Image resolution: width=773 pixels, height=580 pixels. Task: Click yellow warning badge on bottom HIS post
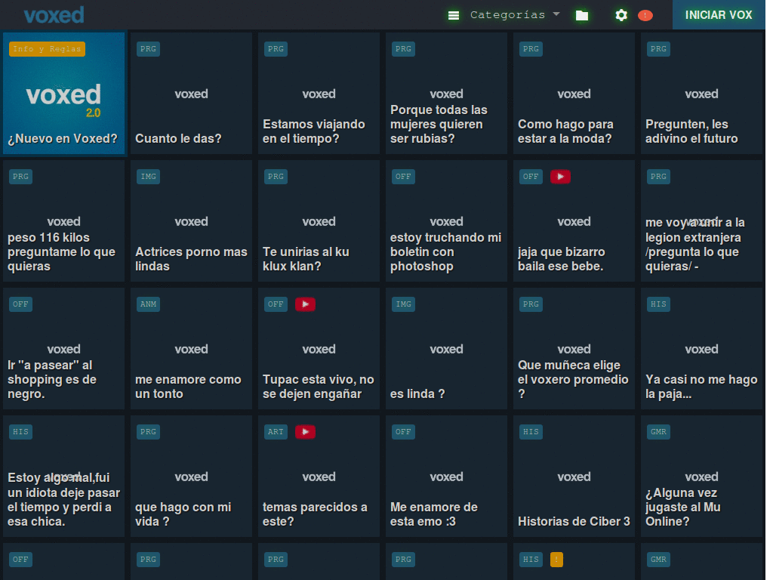tap(556, 560)
